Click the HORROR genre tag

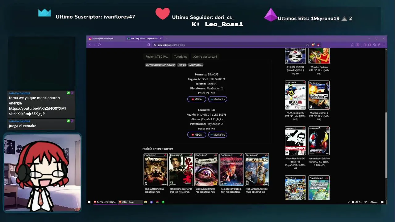click(x=182, y=65)
